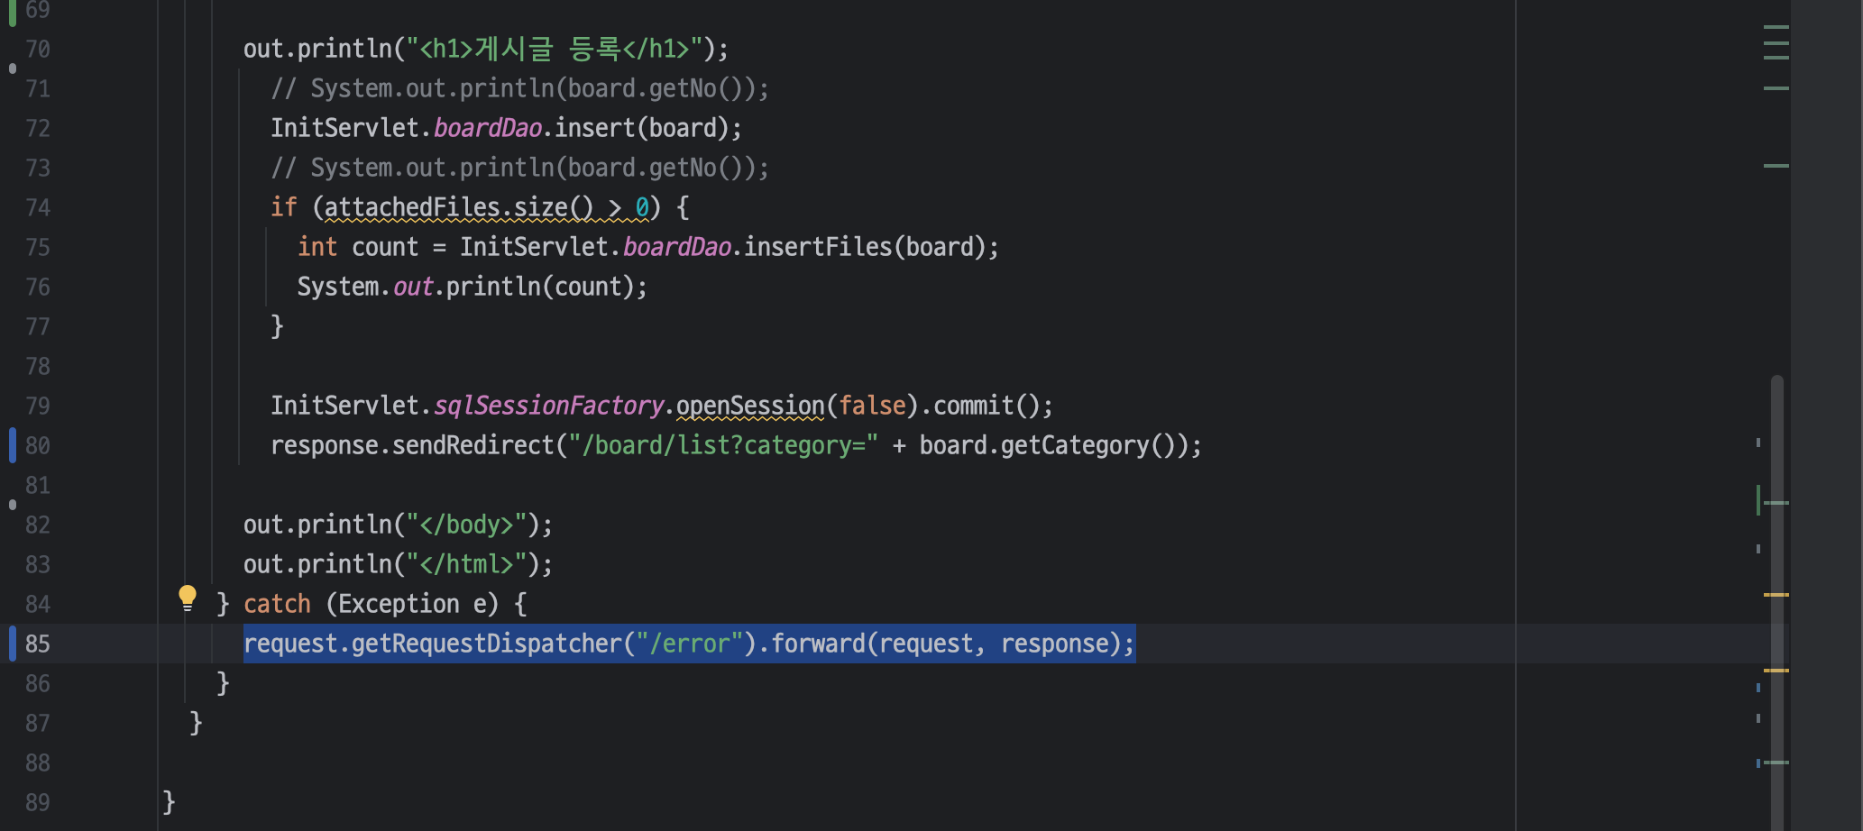
Task: Click the "</html>" string on line 83
Action: 466,564
